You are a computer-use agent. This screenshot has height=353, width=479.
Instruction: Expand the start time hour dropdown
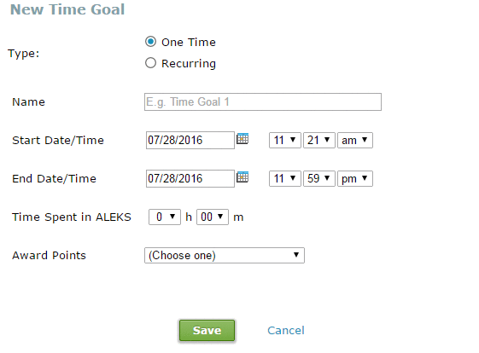click(284, 141)
